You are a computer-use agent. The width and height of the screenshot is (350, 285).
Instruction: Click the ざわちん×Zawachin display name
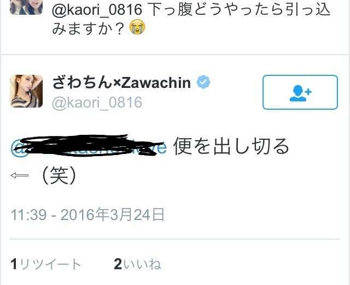tap(121, 82)
